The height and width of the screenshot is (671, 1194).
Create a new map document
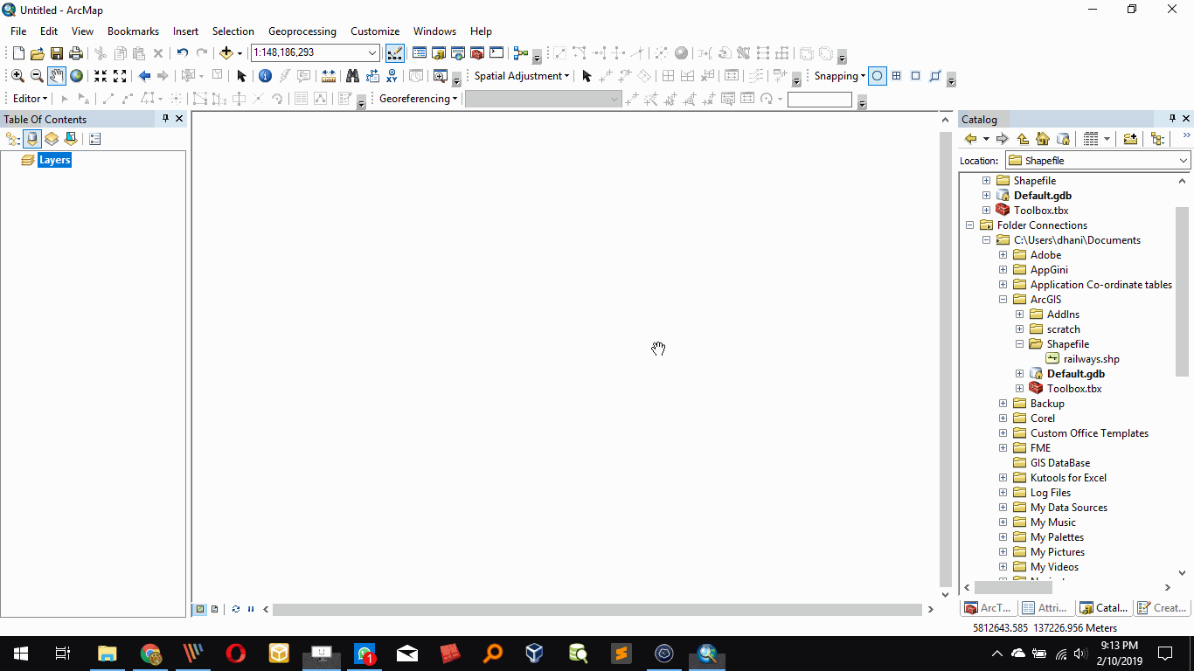point(17,53)
